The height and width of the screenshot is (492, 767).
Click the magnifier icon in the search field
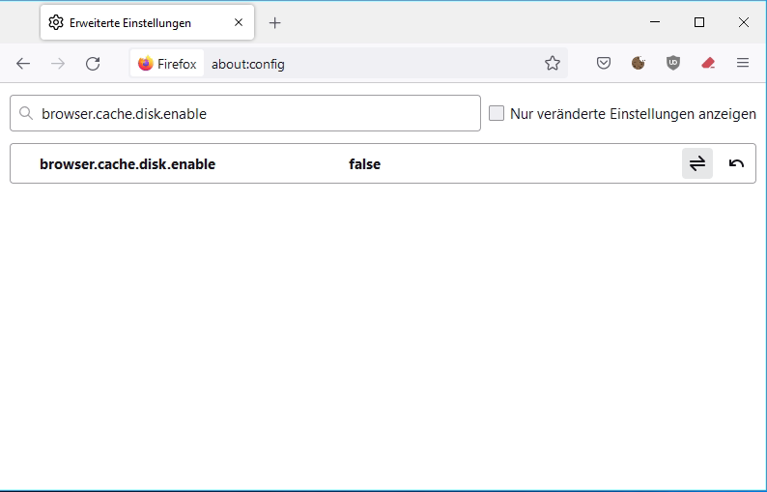click(x=26, y=114)
